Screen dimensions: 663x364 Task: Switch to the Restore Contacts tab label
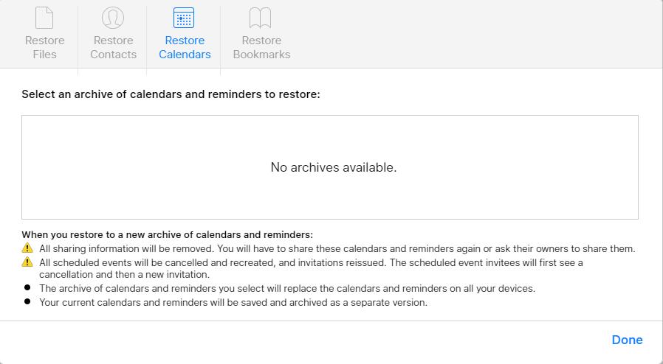pyautogui.click(x=113, y=47)
